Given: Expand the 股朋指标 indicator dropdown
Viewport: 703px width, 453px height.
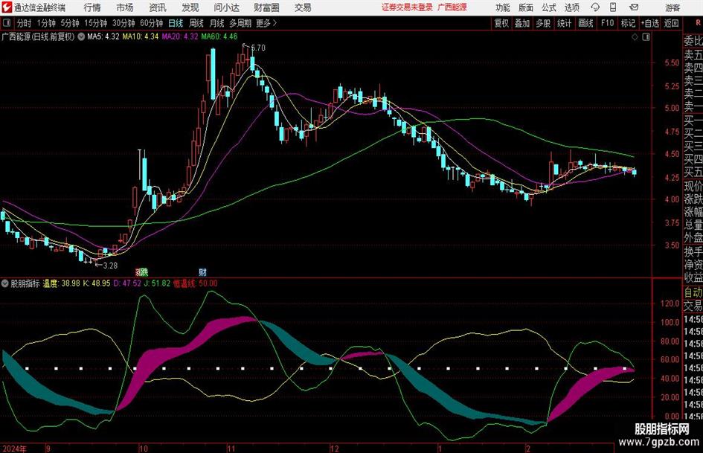Looking at the screenshot, I should pyautogui.click(x=5, y=283).
